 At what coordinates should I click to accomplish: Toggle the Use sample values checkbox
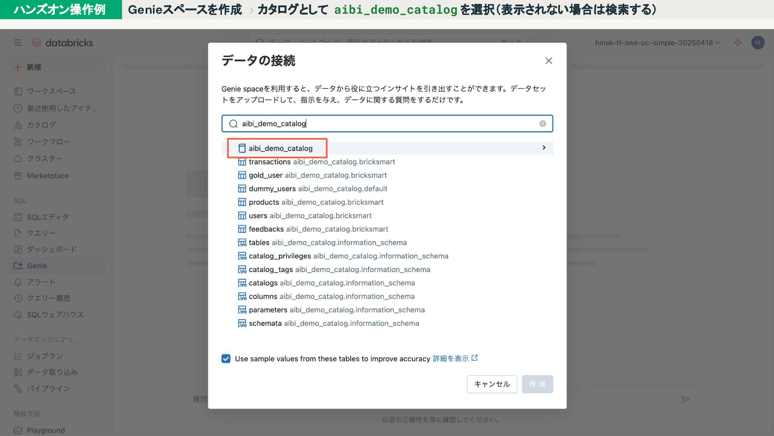point(226,358)
